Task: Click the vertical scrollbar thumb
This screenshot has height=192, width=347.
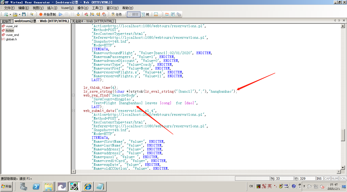Action: (x=343, y=135)
